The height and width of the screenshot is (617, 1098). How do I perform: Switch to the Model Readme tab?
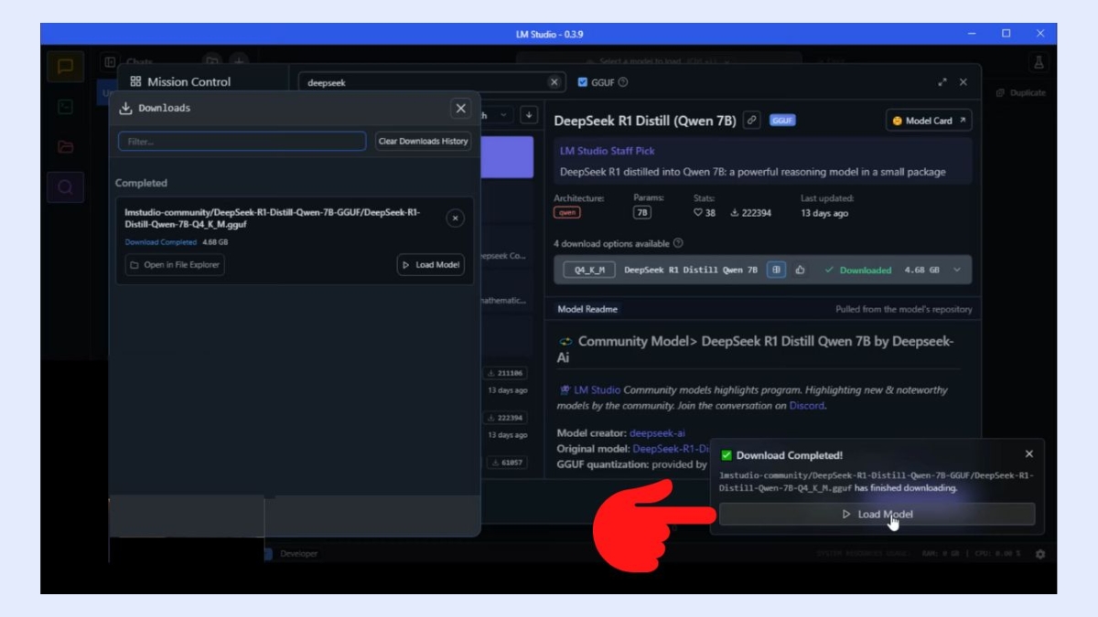pyautogui.click(x=587, y=309)
